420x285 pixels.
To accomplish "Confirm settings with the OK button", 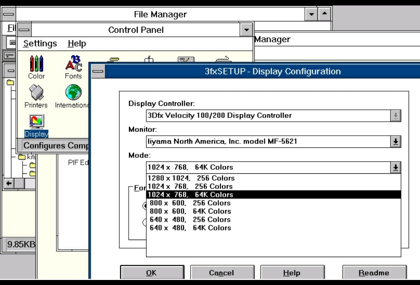I will pyautogui.click(x=152, y=273).
